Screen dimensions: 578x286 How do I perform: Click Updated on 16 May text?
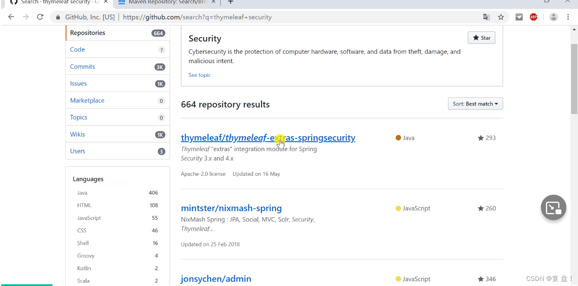click(257, 174)
